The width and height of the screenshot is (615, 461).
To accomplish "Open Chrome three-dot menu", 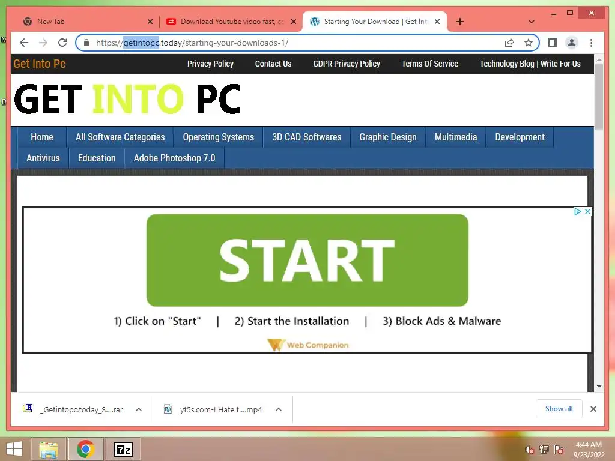I will [591, 43].
